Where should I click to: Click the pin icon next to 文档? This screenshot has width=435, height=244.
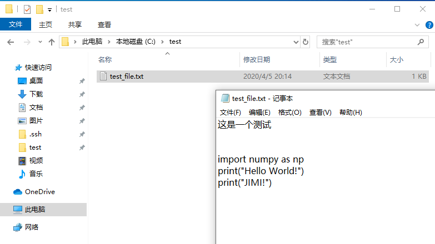point(82,108)
